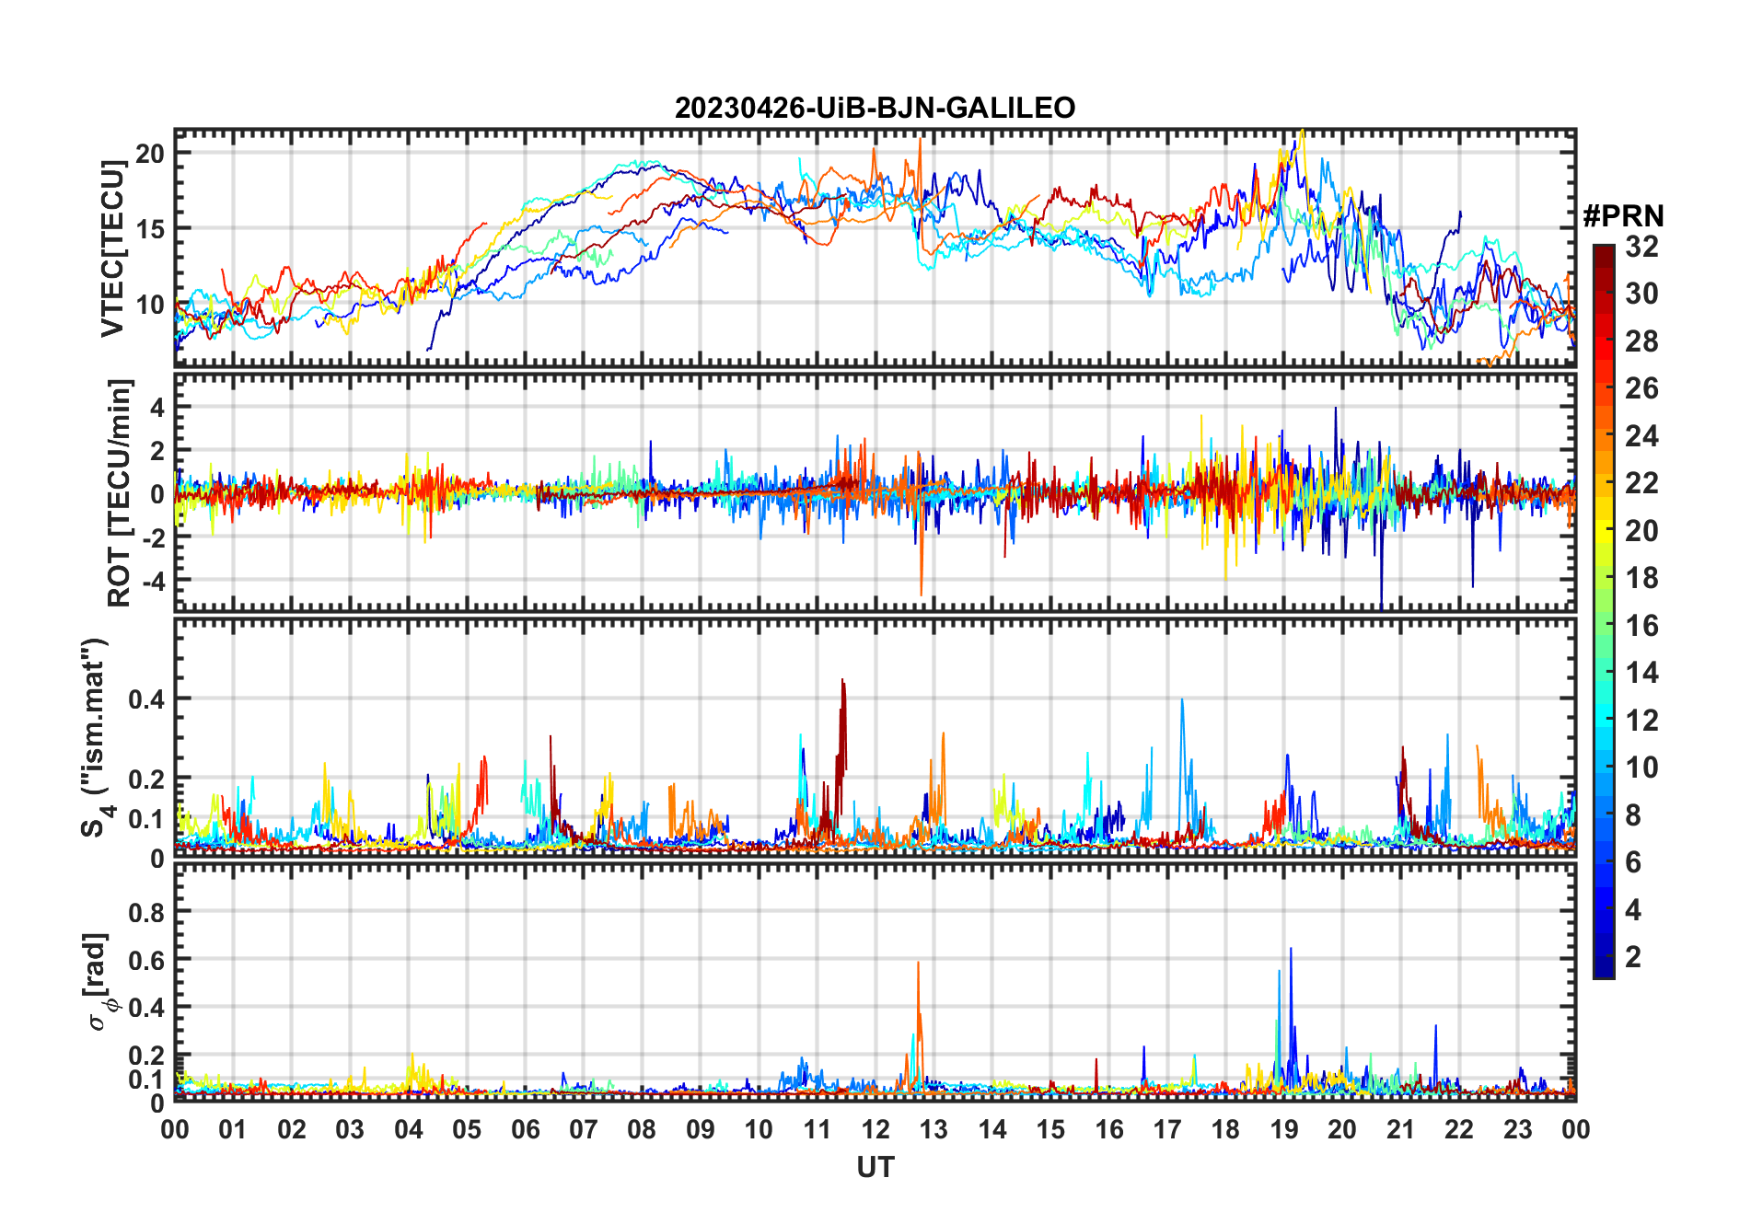
Task: Click VTEC axis tick label 15
Action: click(150, 228)
